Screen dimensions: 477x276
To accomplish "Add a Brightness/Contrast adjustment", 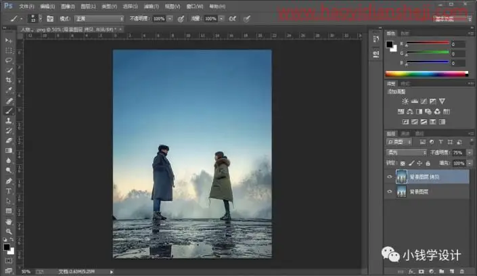I will [x=405, y=101].
